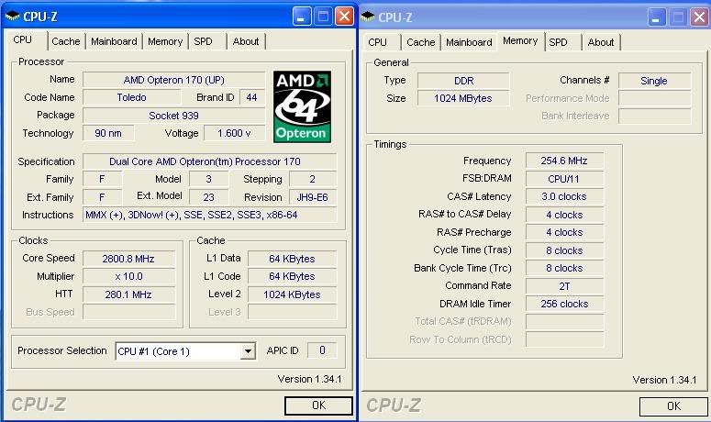
Task: Open SPD tab in left window
Action: 203,41
